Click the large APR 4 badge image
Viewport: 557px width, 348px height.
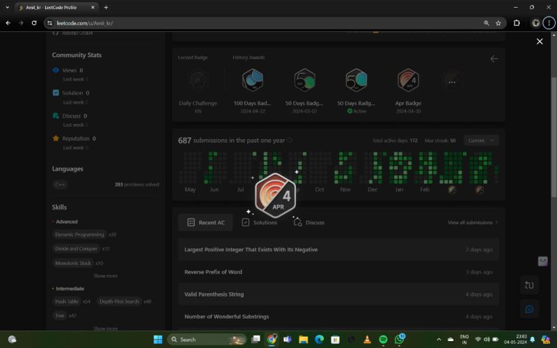pyautogui.click(x=275, y=196)
